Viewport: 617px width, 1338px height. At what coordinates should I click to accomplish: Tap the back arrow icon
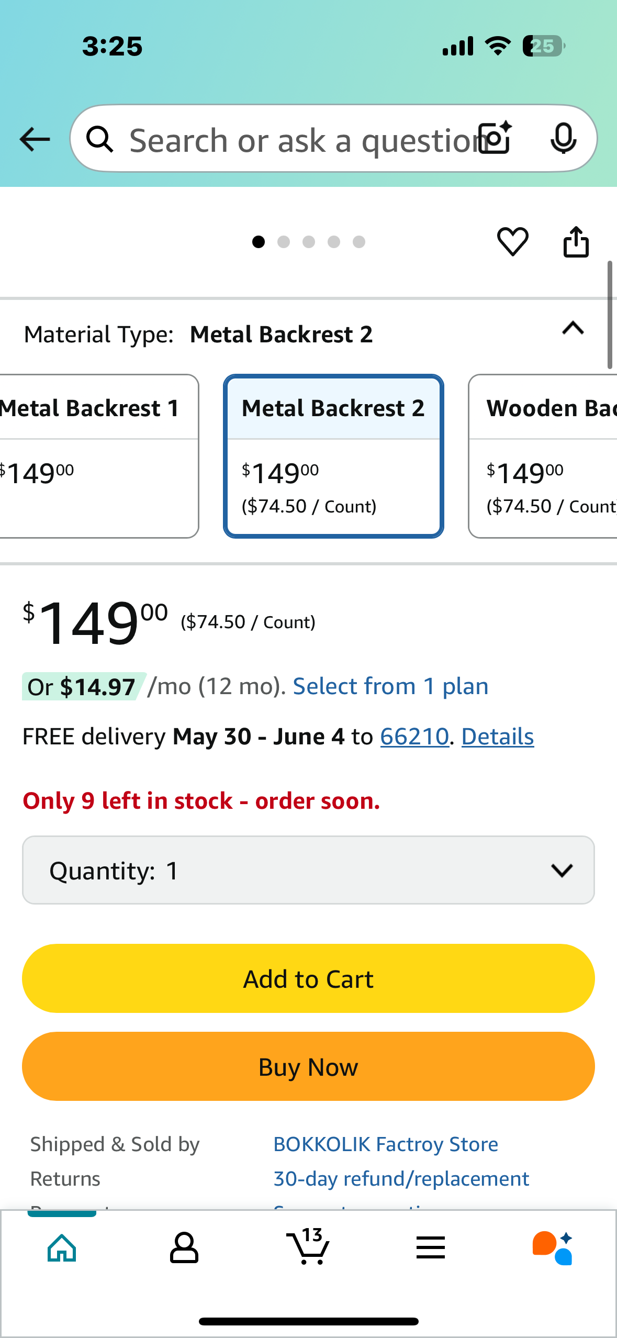tap(35, 139)
